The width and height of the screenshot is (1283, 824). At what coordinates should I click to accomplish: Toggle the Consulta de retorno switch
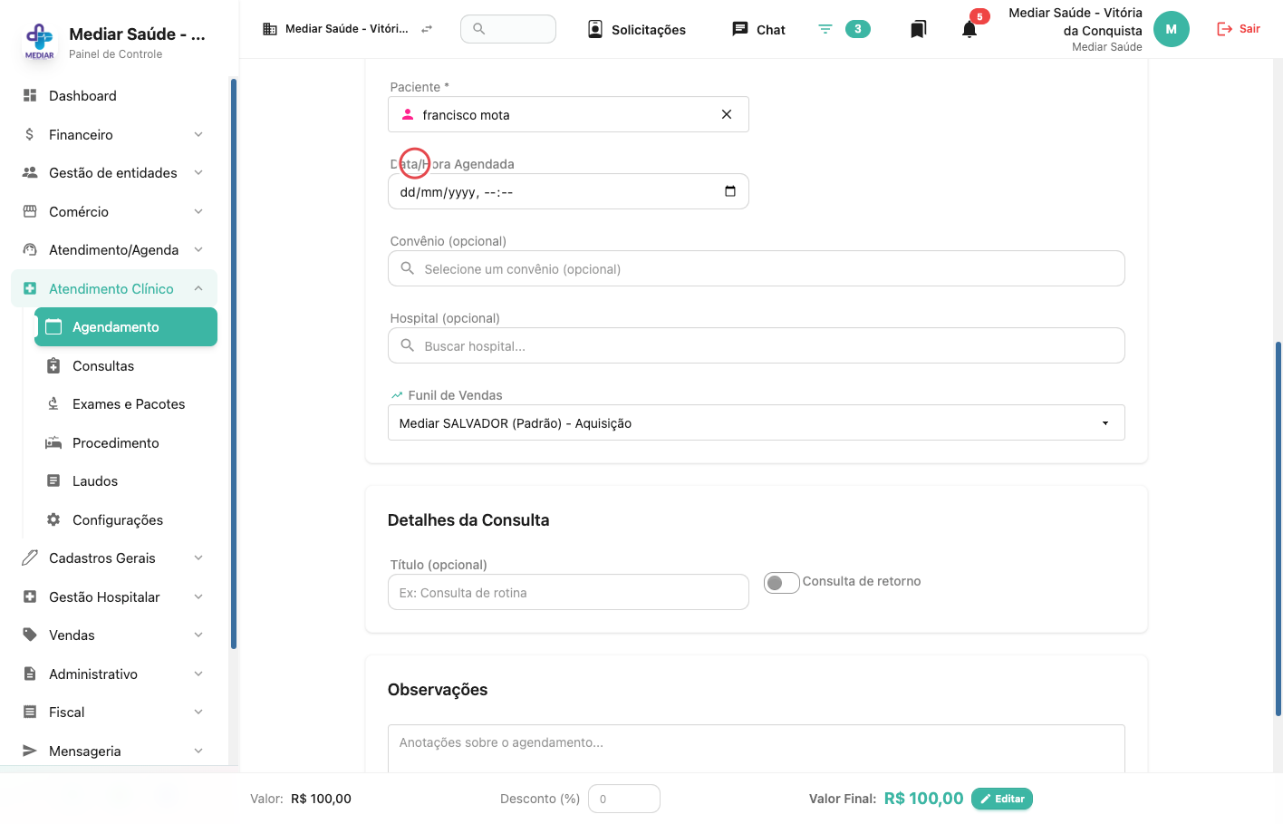click(781, 583)
